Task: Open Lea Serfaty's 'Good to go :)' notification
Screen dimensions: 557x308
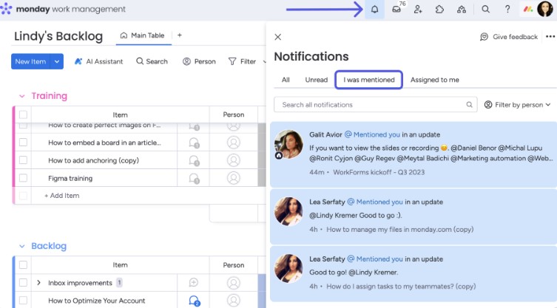Action: point(413,217)
